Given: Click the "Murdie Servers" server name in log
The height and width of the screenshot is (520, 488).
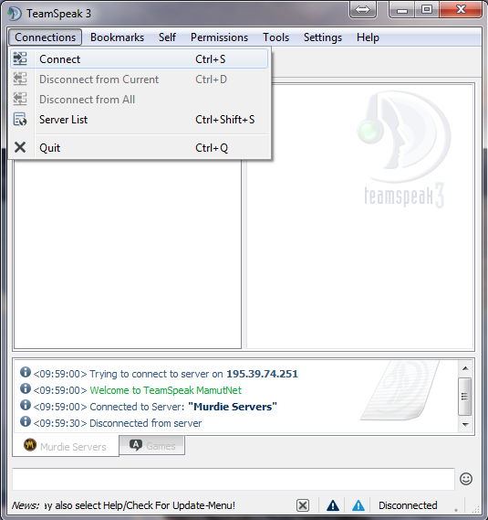Looking at the screenshot, I should coord(232,407).
